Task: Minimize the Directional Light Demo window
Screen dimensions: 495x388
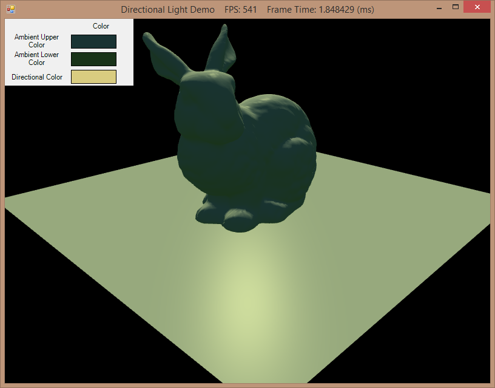Action: point(438,7)
